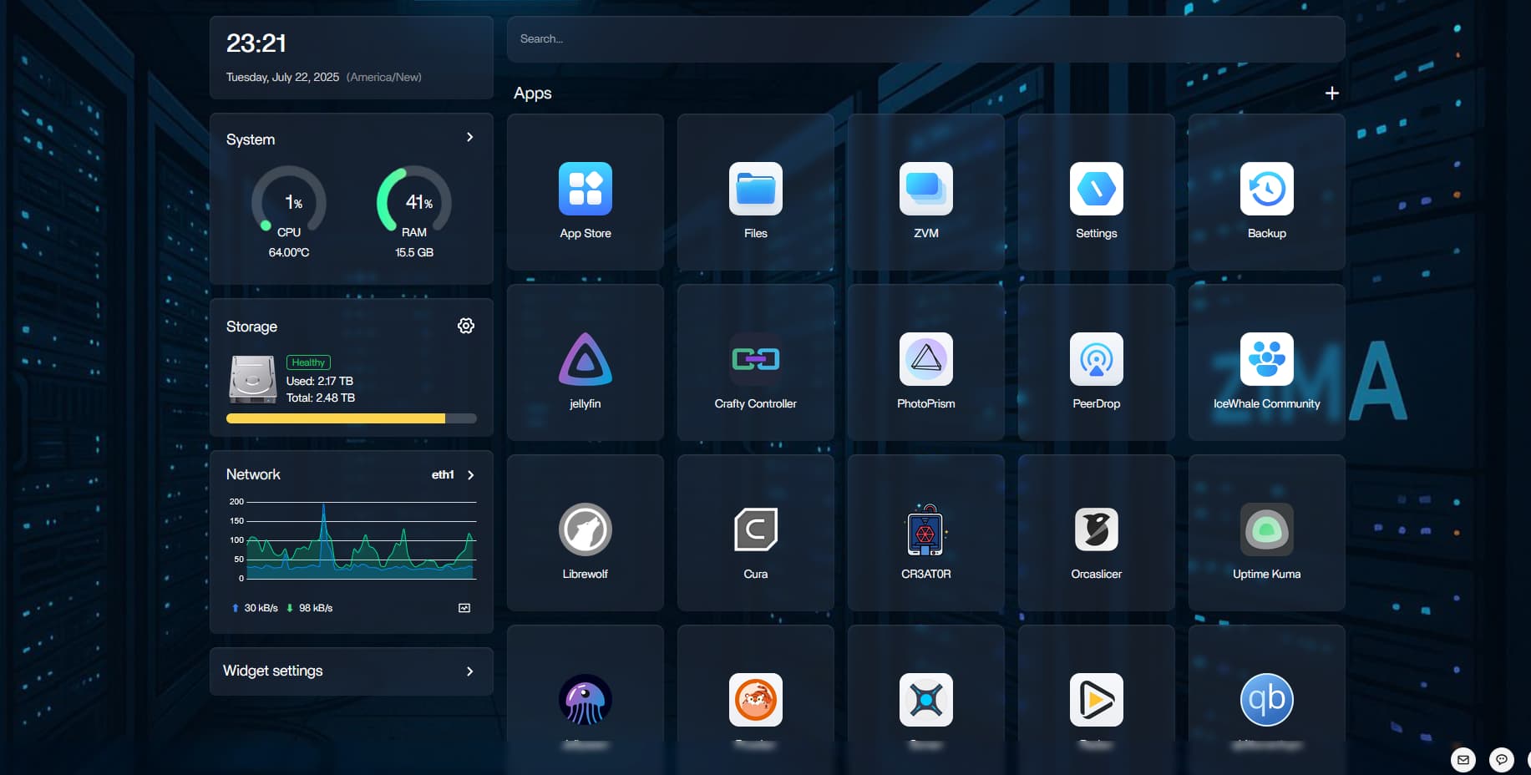This screenshot has width=1531, height=775.
Task: Open the jellyfish icon app
Action: [x=585, y=700]
